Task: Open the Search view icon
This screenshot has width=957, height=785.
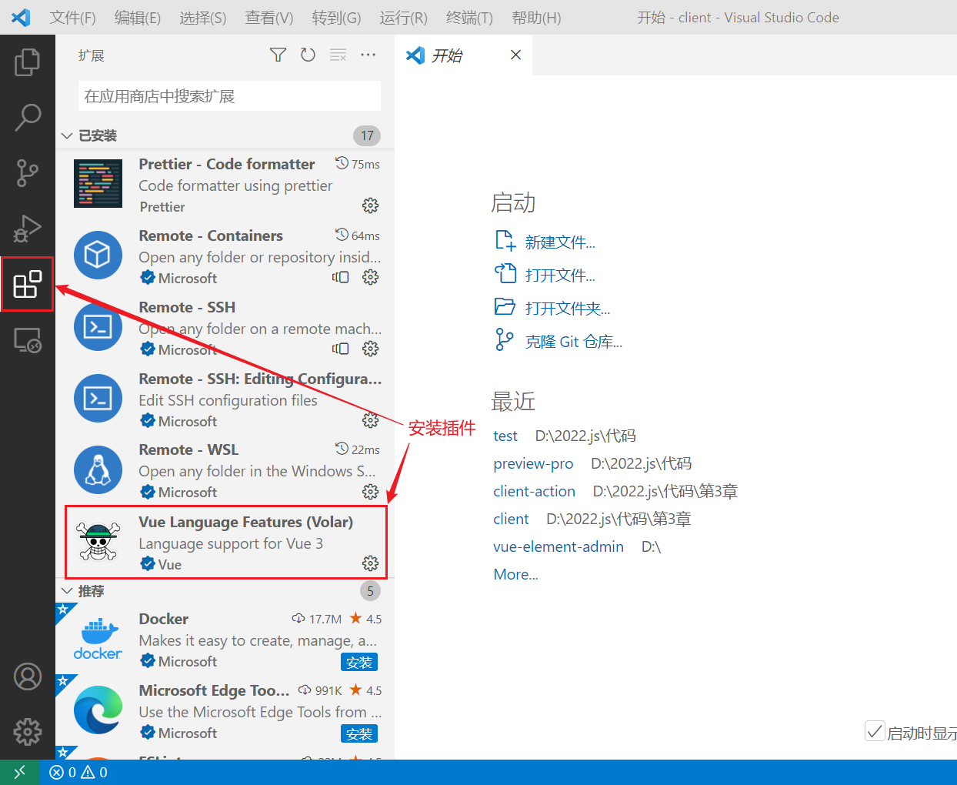Action: point(28,118)
